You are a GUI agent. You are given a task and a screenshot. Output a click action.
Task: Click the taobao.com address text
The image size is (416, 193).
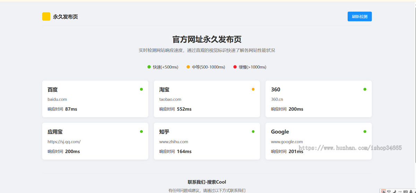pyautogui.click(x=170, y=99)
